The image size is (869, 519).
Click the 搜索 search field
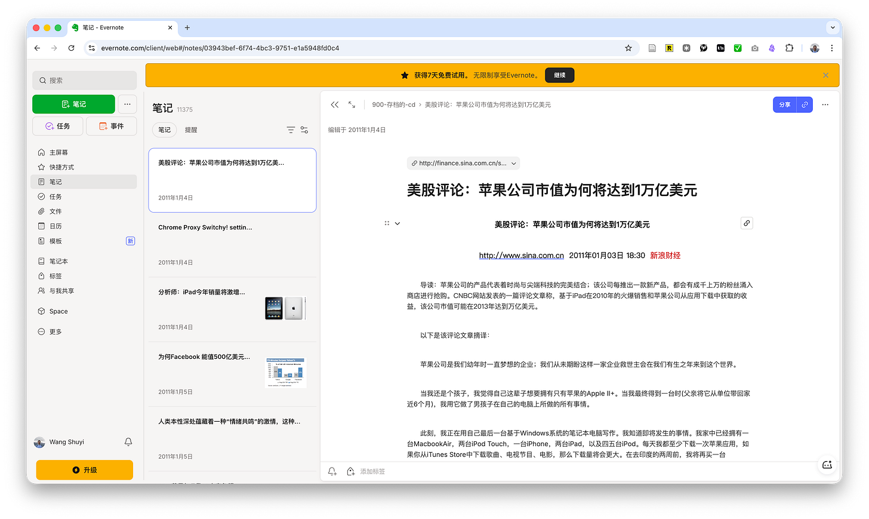[x=84, y=80]
